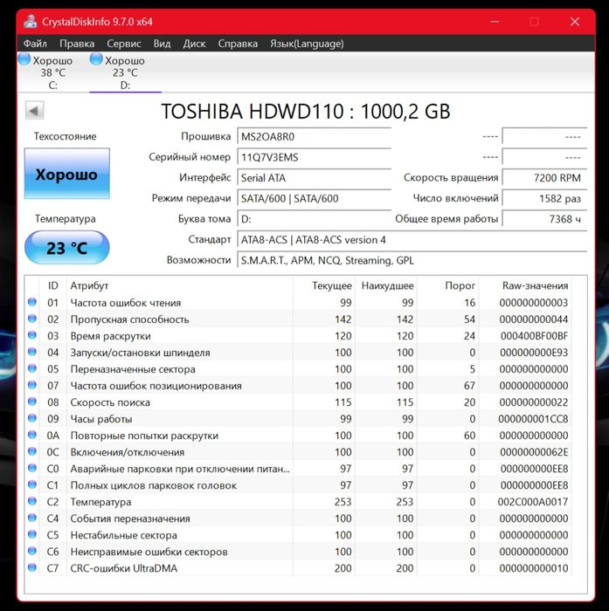
Task: Click the Атрибут column header
Action: coord(89,285)
